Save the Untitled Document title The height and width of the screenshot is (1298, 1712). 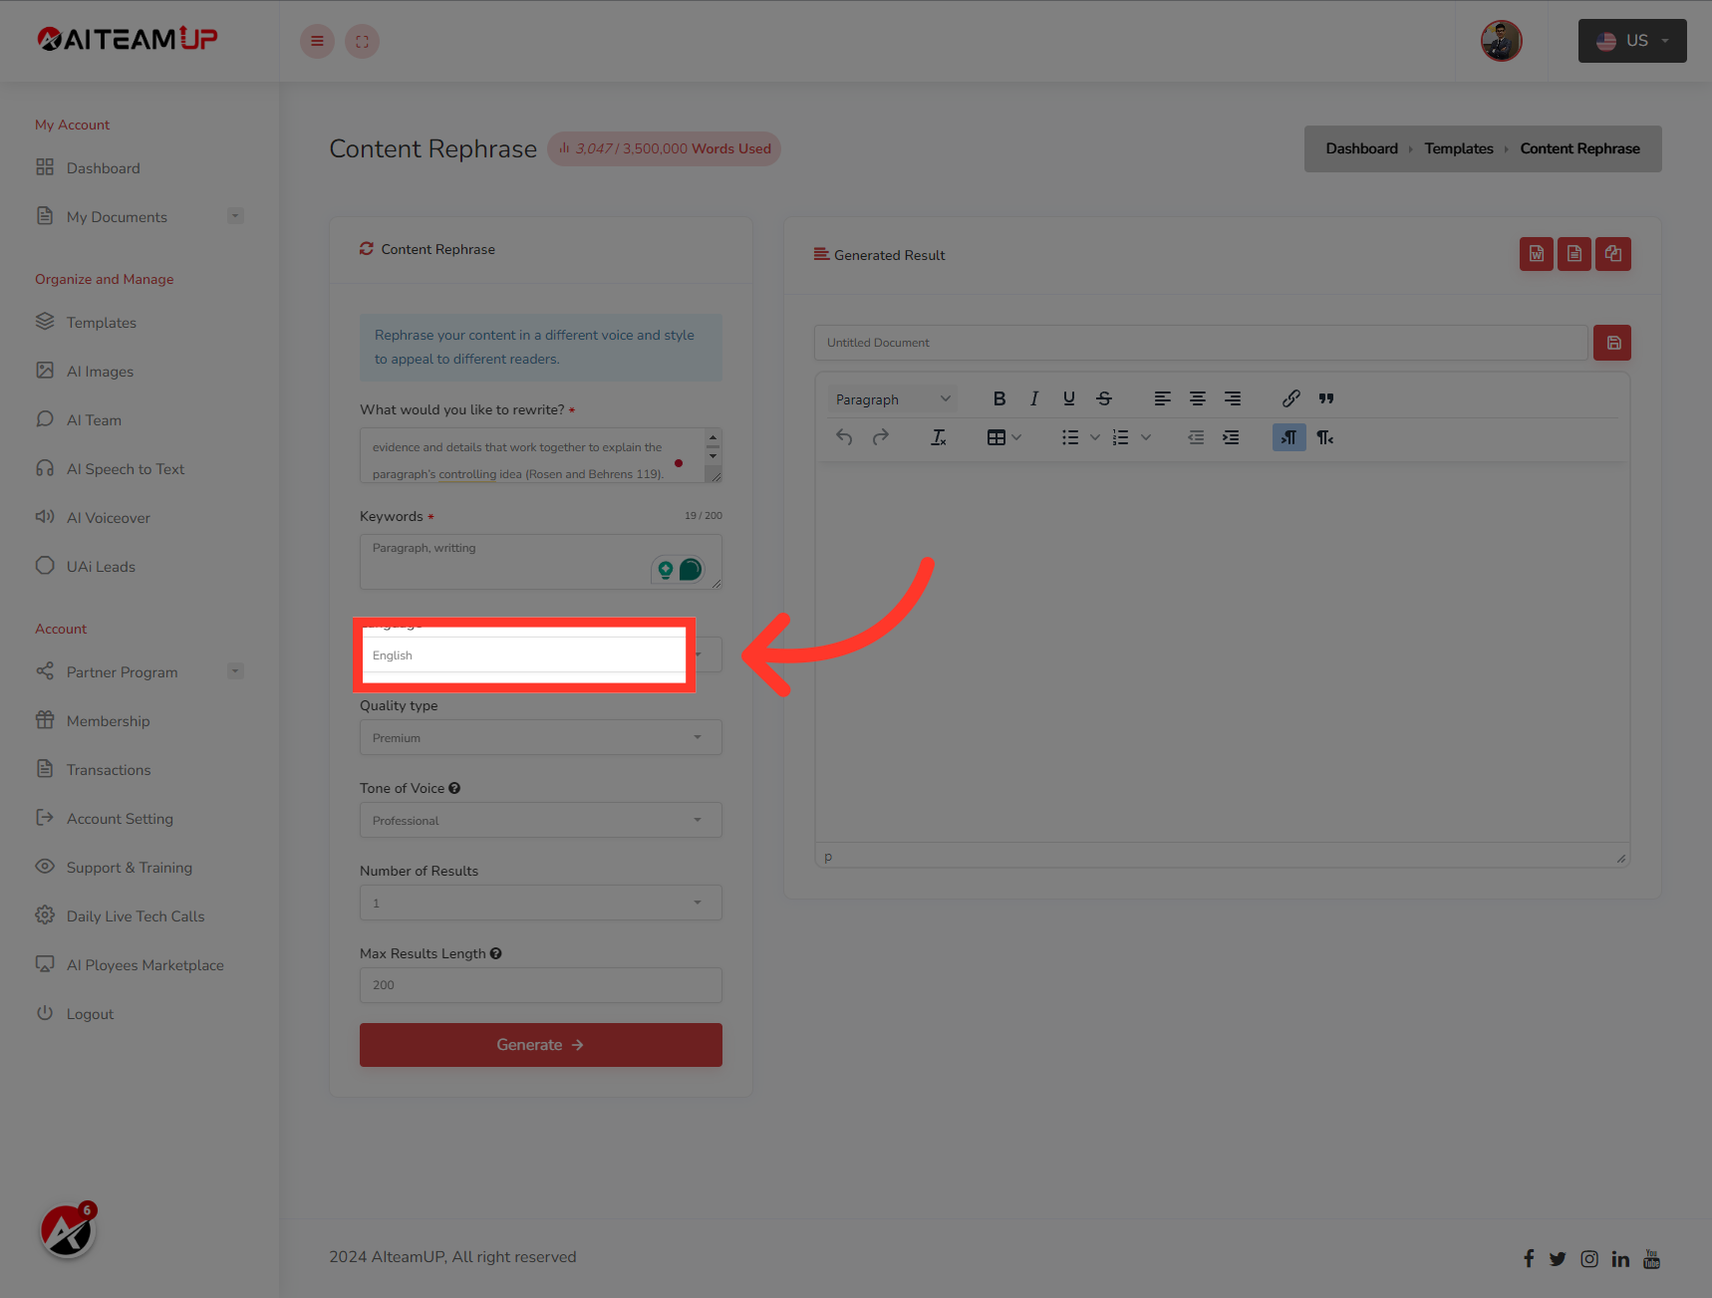1611,342
